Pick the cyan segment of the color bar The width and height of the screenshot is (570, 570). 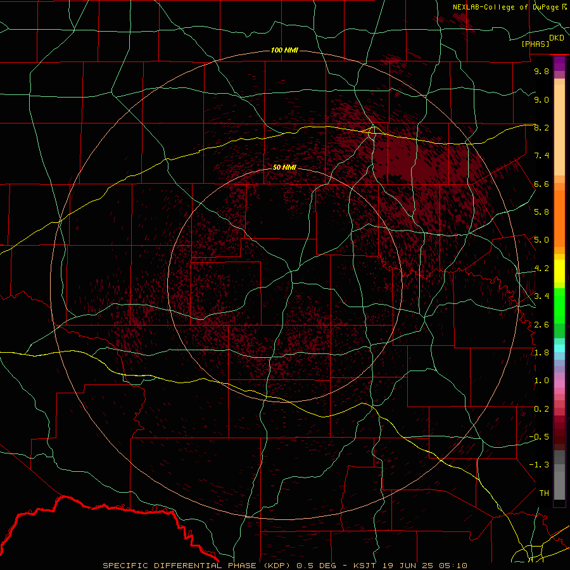[x=559, y=348]
